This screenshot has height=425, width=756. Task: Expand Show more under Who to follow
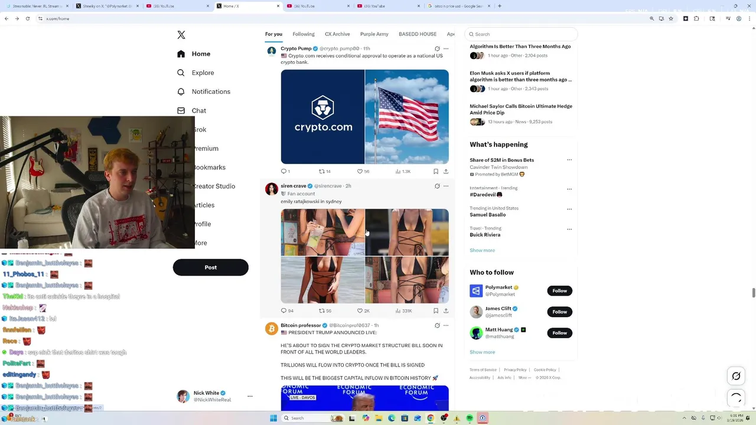click(483, 352)
